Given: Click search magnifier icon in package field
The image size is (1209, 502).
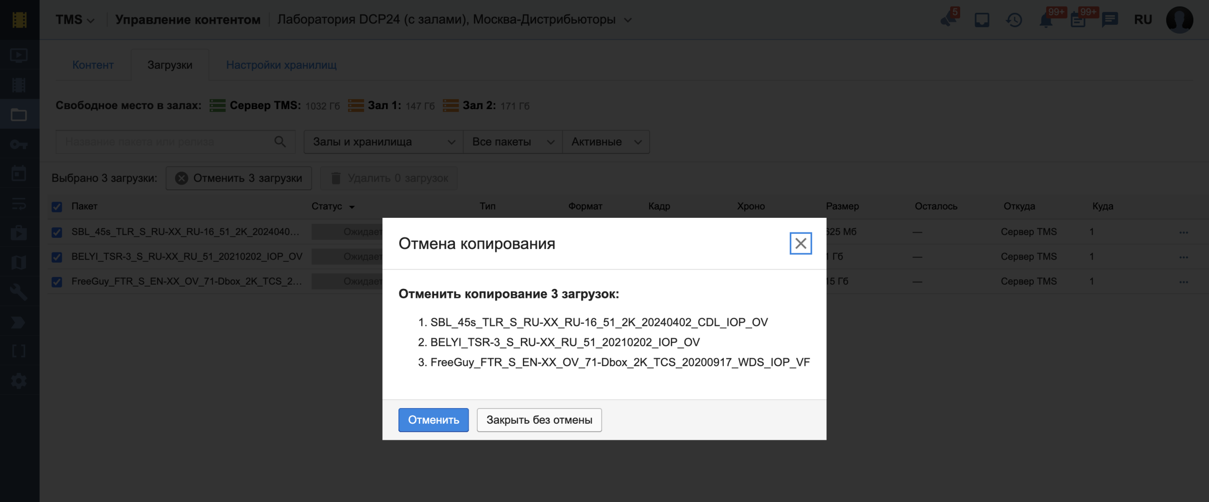Looking at the screenshot, I should click(280, 142).
